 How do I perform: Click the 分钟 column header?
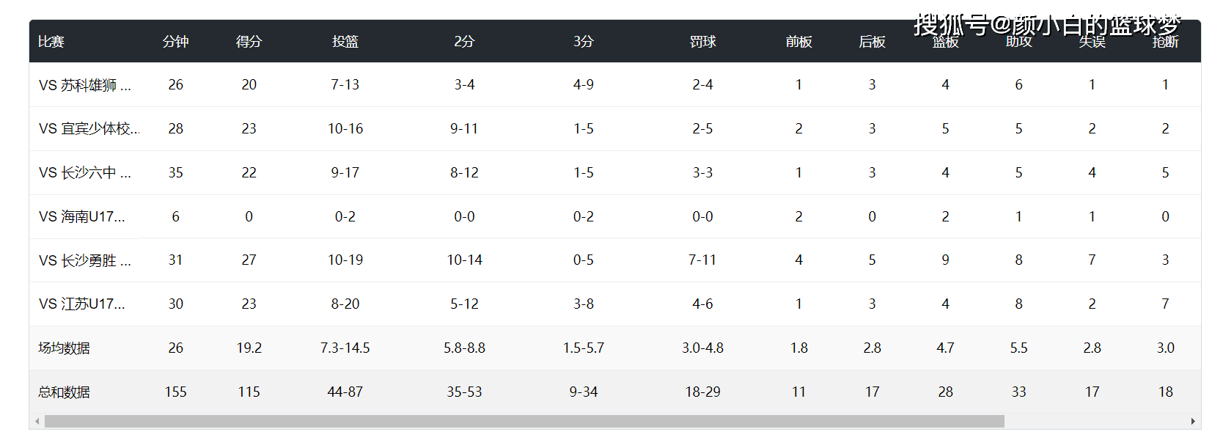[176, 42]
